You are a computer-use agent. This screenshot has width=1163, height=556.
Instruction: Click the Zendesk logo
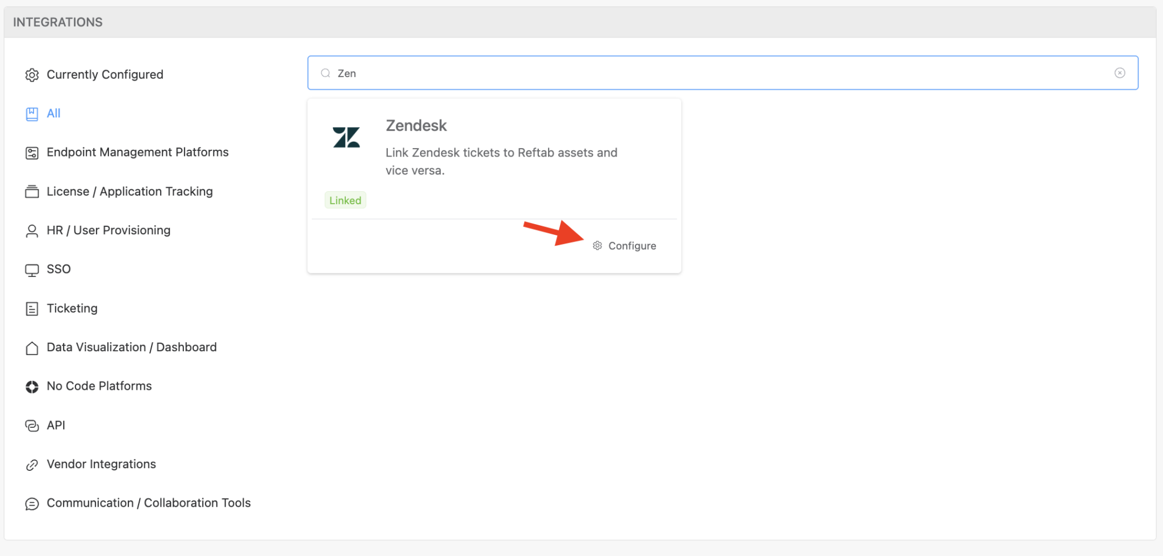346,137
